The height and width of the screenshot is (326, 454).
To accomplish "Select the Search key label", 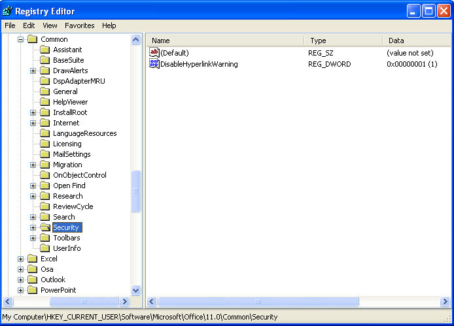I will (64, 217).
